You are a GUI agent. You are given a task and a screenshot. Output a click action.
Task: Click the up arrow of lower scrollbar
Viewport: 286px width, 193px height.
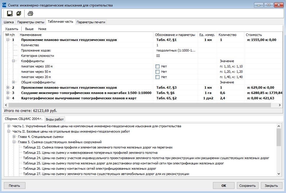279,126
